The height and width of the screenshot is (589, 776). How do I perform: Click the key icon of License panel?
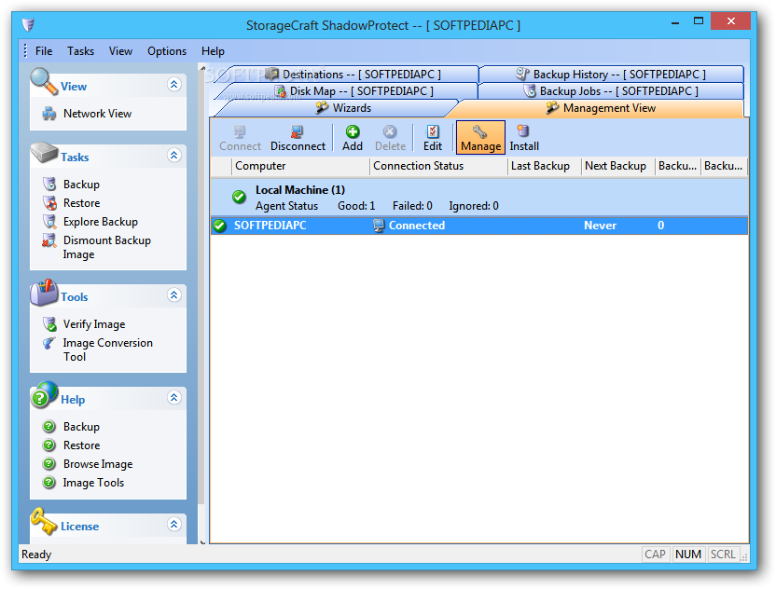[44, 521]
